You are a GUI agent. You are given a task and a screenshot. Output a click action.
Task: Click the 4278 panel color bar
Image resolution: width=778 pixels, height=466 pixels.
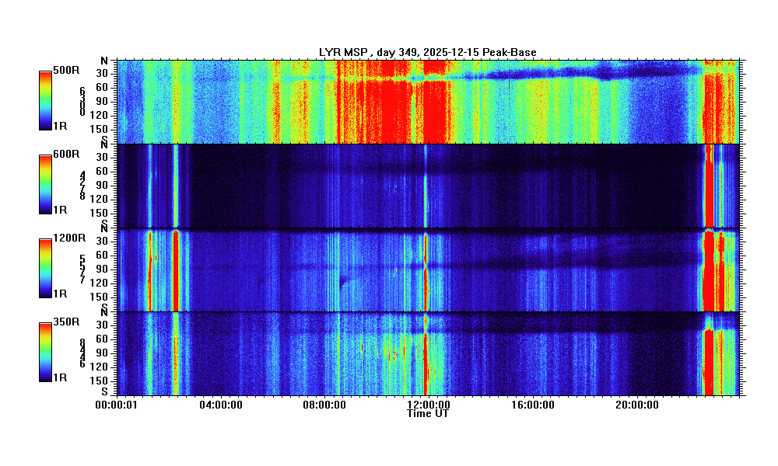click(x=46, y=182)
